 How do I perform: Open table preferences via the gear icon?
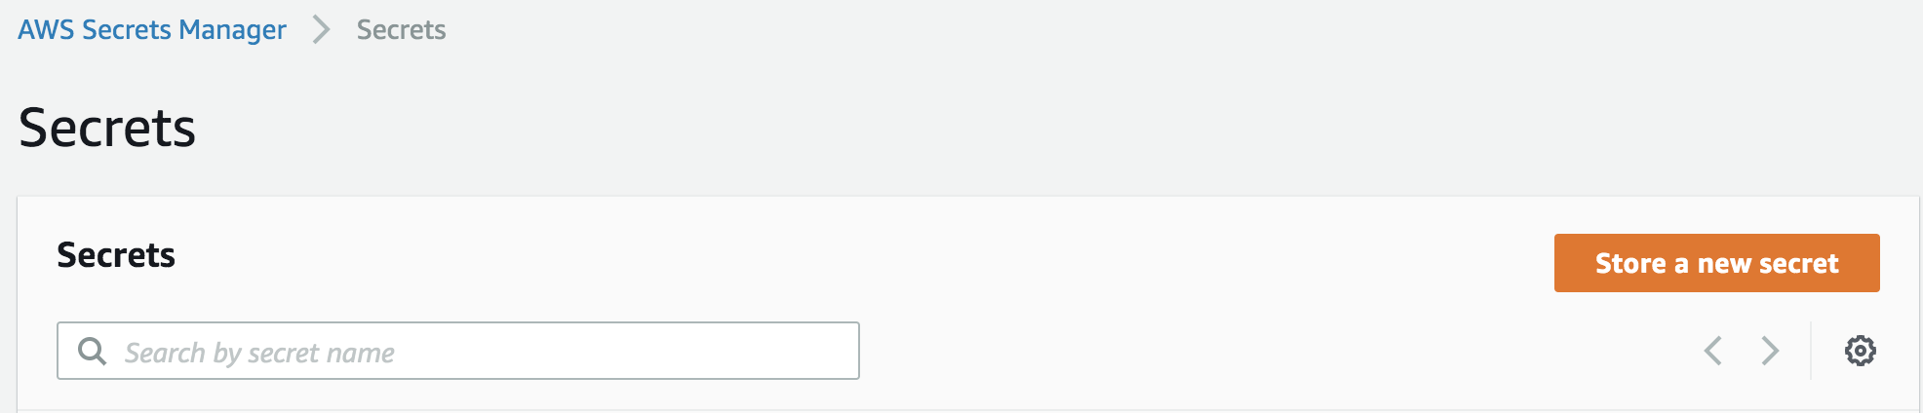pyautogui.click(x=1860, y=351)
